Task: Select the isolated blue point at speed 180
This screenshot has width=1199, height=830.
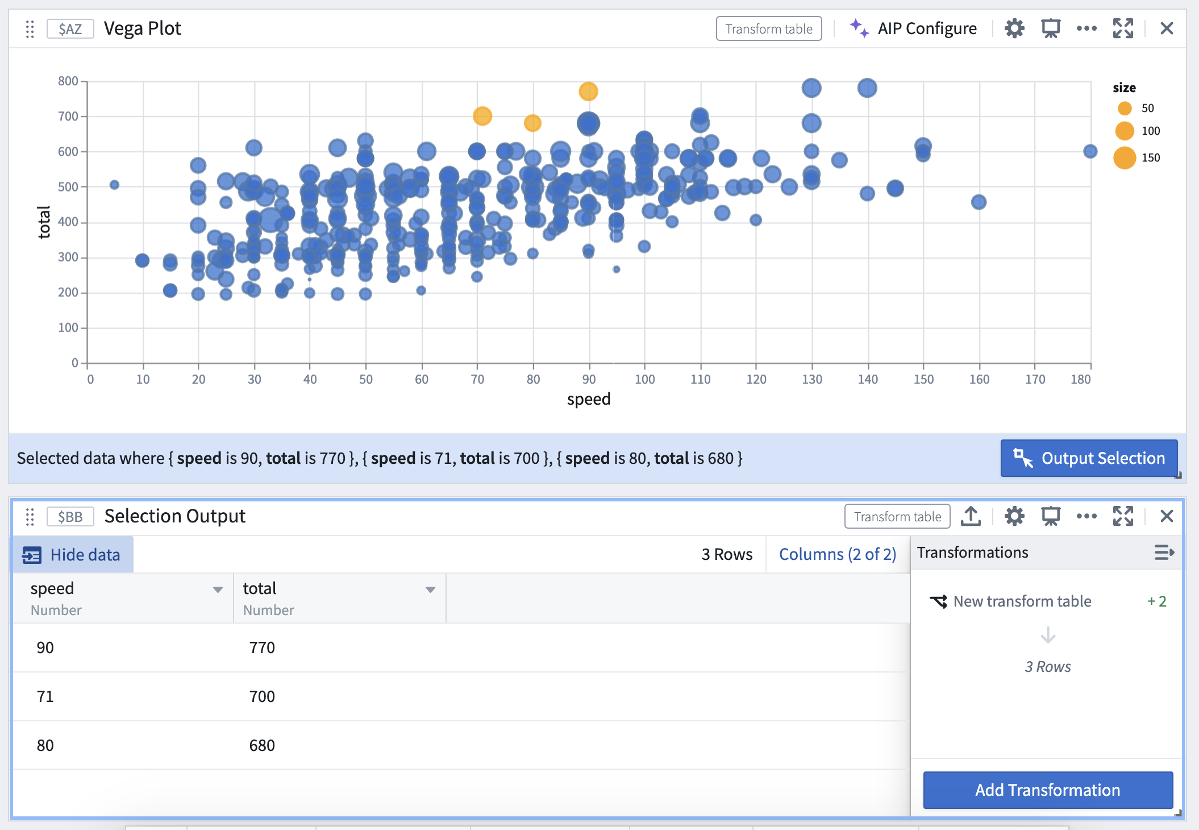Action: pos(1090,151)
